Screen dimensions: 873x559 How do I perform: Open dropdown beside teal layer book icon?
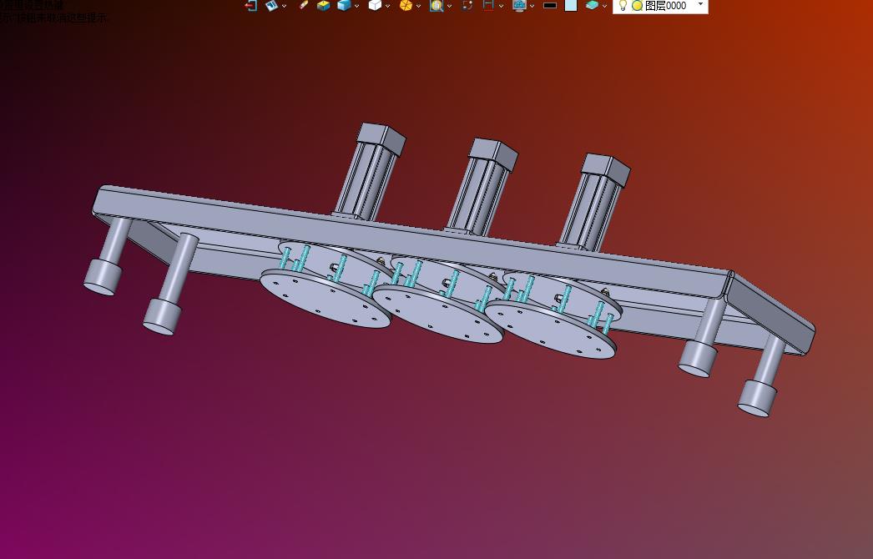click(x=604, y=6)
